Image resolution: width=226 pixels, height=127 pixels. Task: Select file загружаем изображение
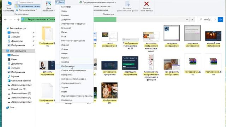click(x=192, y=36)
